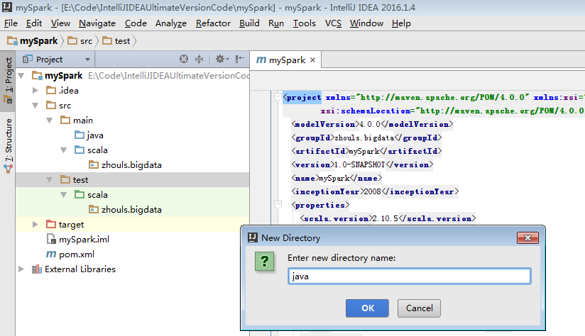
Task: Expand the target folder arrow
Action: (35, 224)
